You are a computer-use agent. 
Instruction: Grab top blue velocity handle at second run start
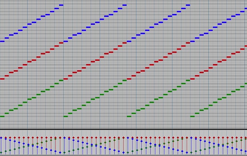65,138
